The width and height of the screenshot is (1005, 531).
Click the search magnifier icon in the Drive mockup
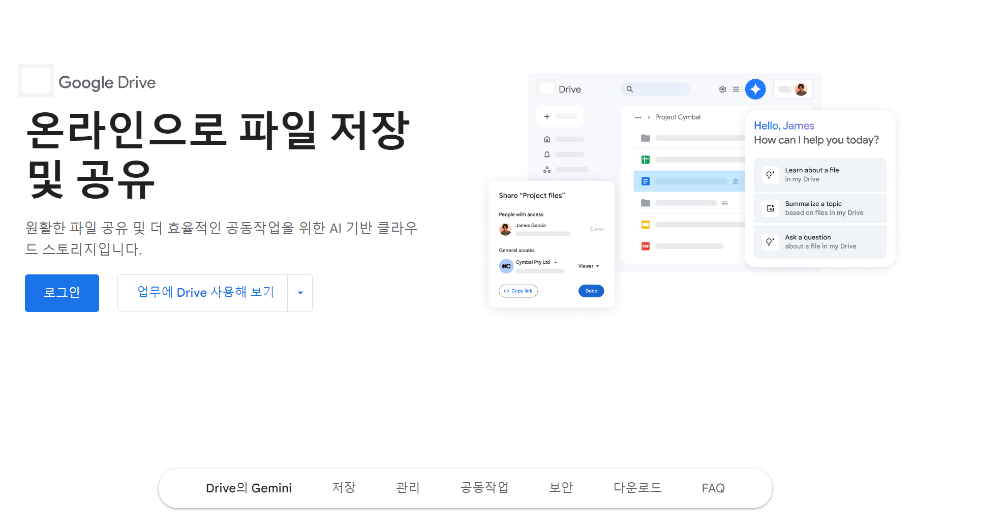pyautogui.click(x=629, y=89)
